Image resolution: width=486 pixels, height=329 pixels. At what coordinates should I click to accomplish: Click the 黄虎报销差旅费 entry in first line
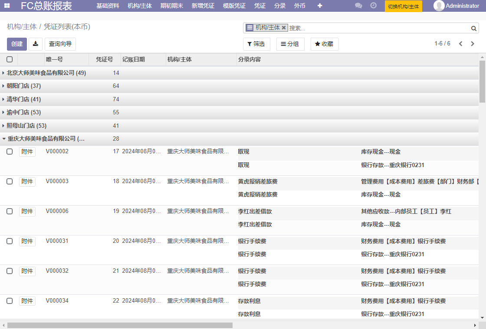[x=258, y=181]
